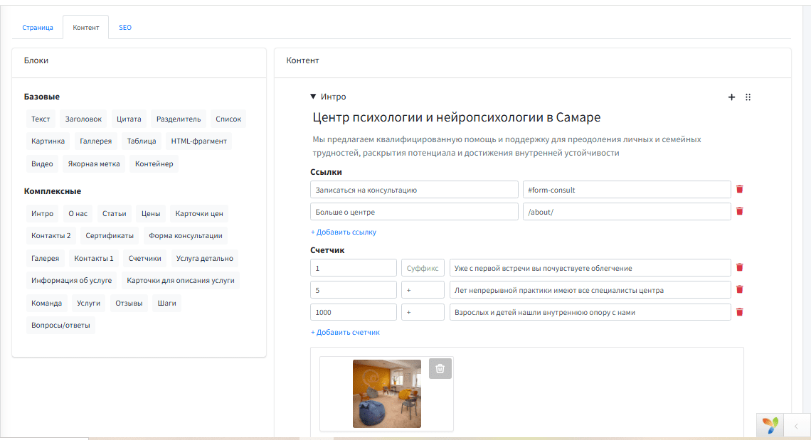
Task: Delete the Записаться на консультацию link row
Action: click(x=739, y=189)
